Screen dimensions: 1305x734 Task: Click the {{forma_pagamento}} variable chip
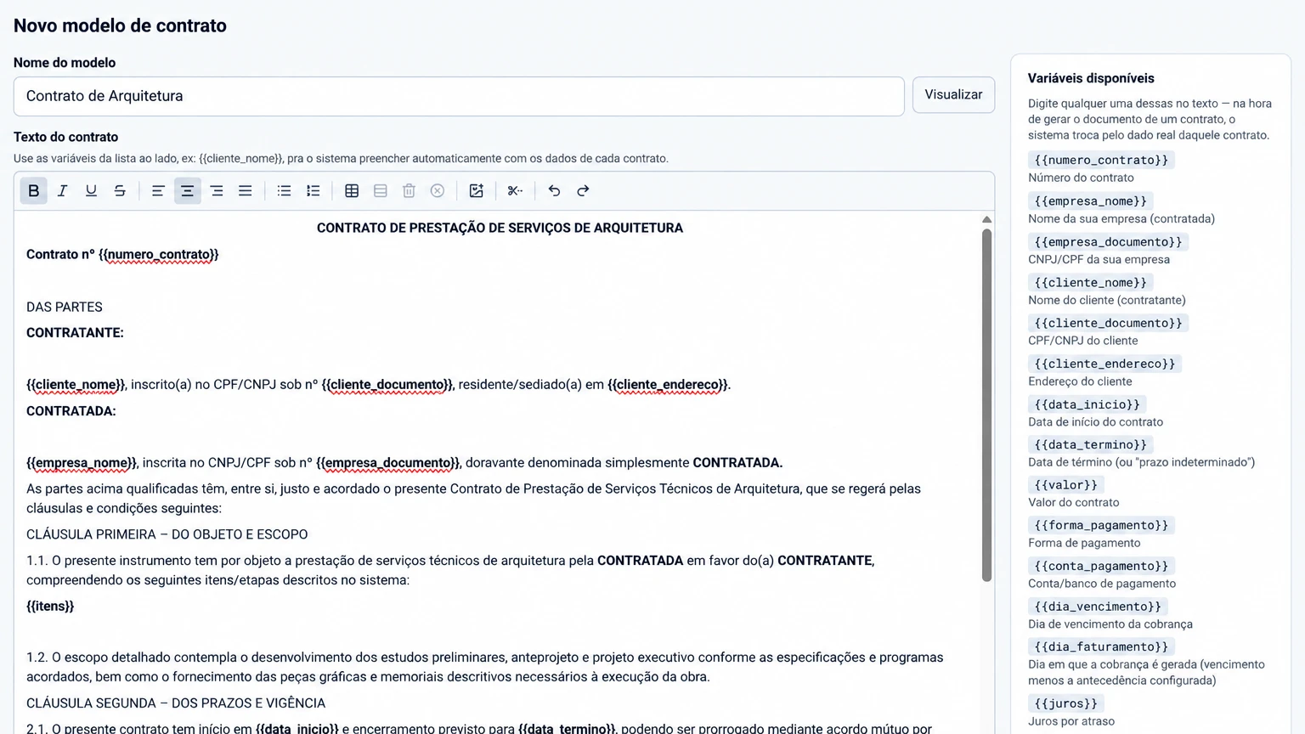1101,525
